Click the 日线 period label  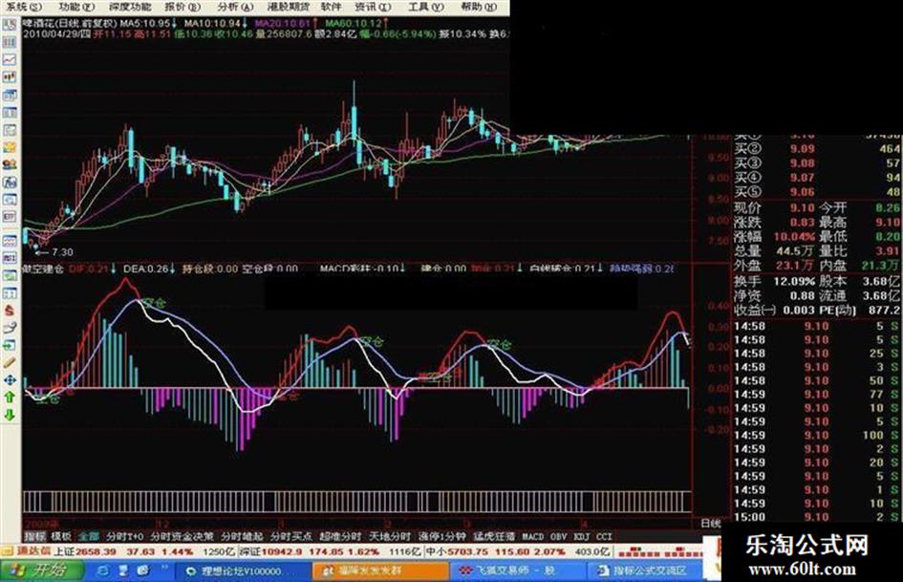711,523
